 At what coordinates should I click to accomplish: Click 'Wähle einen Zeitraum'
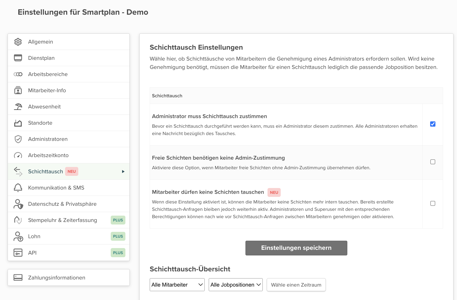296,285
